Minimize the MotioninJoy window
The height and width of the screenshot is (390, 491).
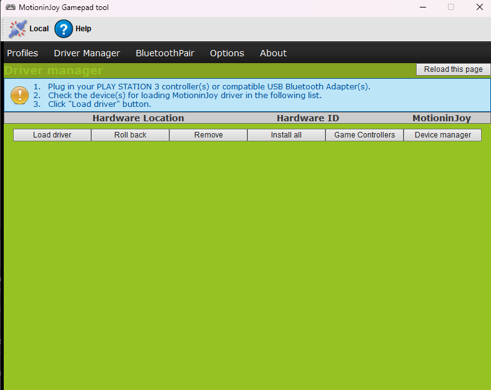(x=423, y=7)
